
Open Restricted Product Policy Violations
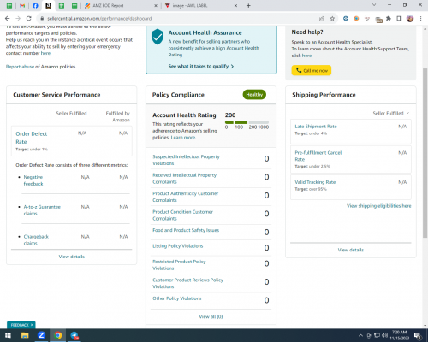click(x=179, y=265)
